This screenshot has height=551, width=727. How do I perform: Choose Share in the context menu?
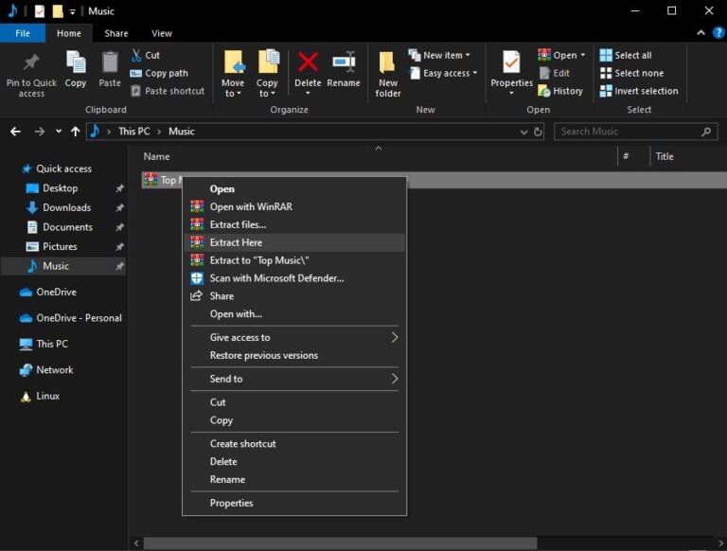pyautogui.click(x=294, y=296)
